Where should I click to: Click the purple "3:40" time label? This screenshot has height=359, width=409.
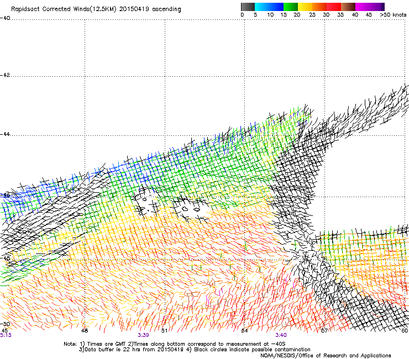[x=281, y=335]
